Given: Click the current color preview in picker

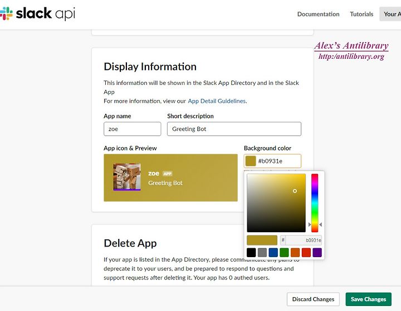Looking at the screenshot, I should click(262, 240).
